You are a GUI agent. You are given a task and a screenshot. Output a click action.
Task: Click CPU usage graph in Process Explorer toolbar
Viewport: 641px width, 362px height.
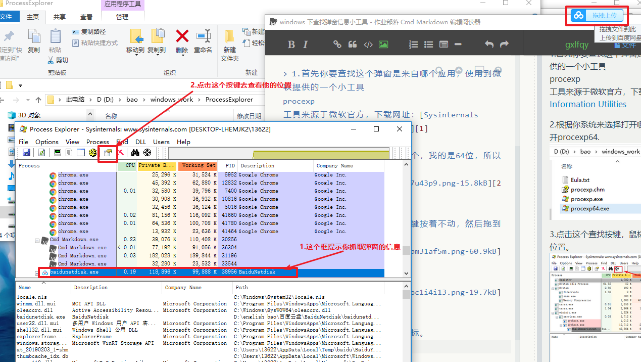click(279, 153)
